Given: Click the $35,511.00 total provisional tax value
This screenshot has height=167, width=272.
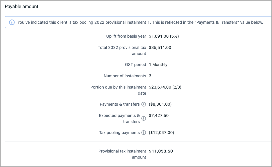Looking at the screenshot, I should pos(160,47).
